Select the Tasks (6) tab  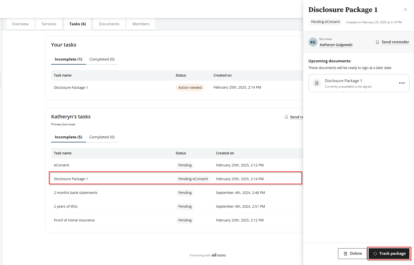pos(77,24)
